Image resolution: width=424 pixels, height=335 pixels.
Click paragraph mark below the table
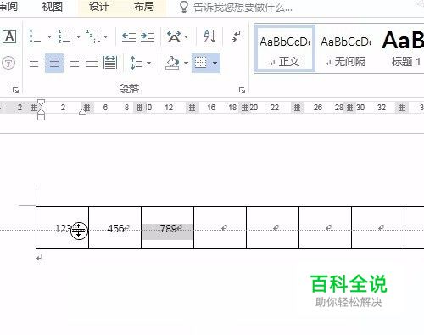pos(39,258)
